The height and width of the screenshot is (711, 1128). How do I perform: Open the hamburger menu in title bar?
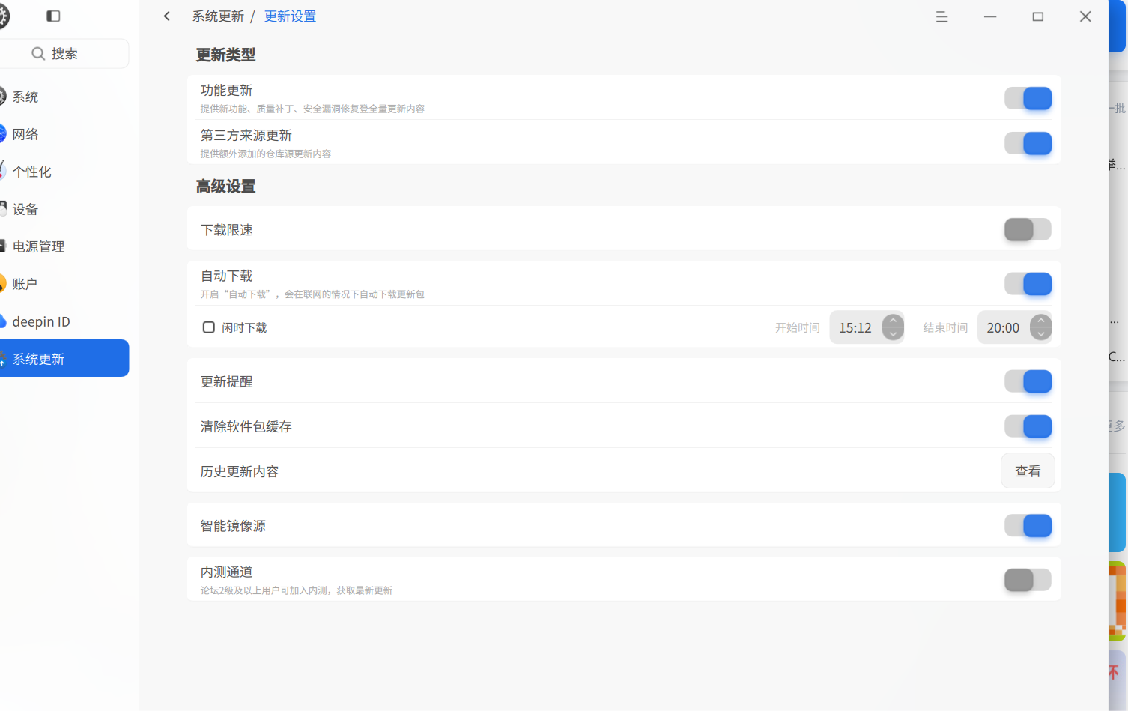point(941,16)
